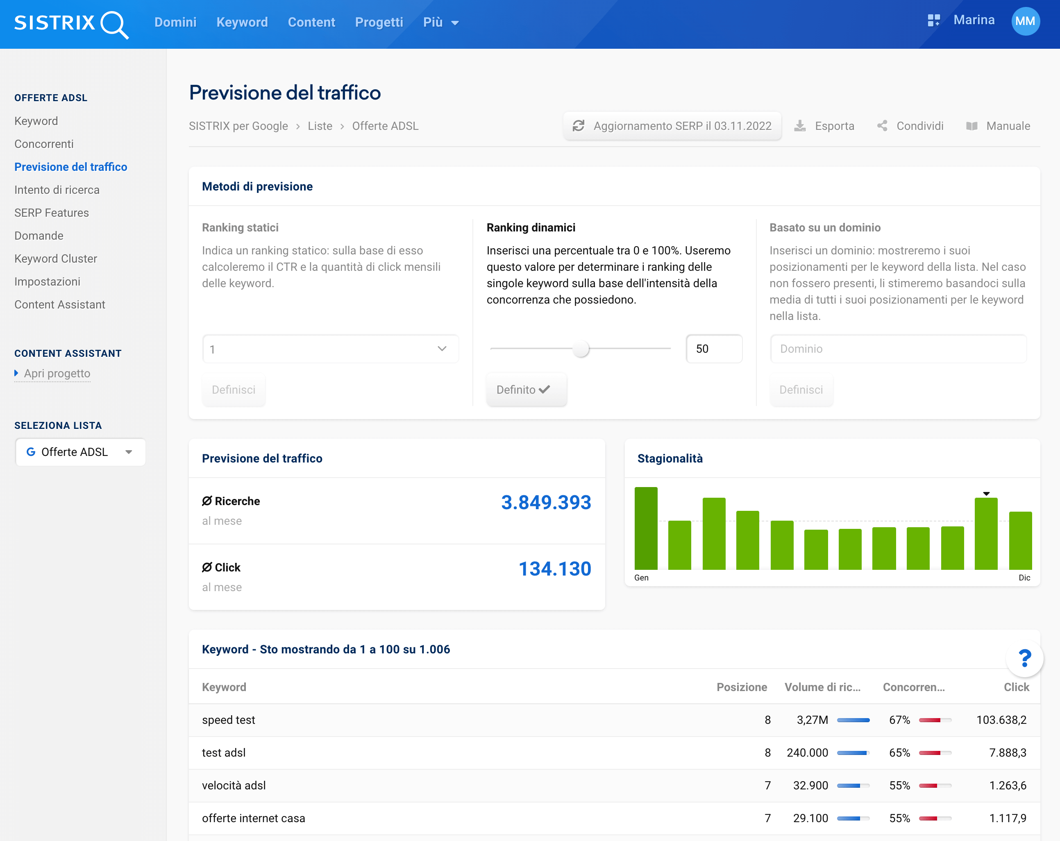Click the Manuale book icon
This screenshot has height=841, width=1060.
pyautogui.click(x=971, y=126)
